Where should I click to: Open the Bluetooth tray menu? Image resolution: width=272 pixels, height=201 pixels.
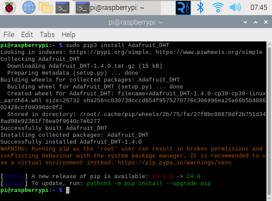point(200,7)
